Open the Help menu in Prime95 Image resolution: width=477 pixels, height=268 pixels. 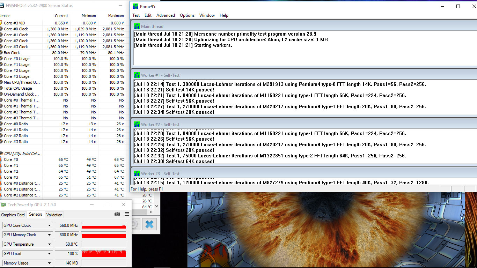click(x=224, y=15)
